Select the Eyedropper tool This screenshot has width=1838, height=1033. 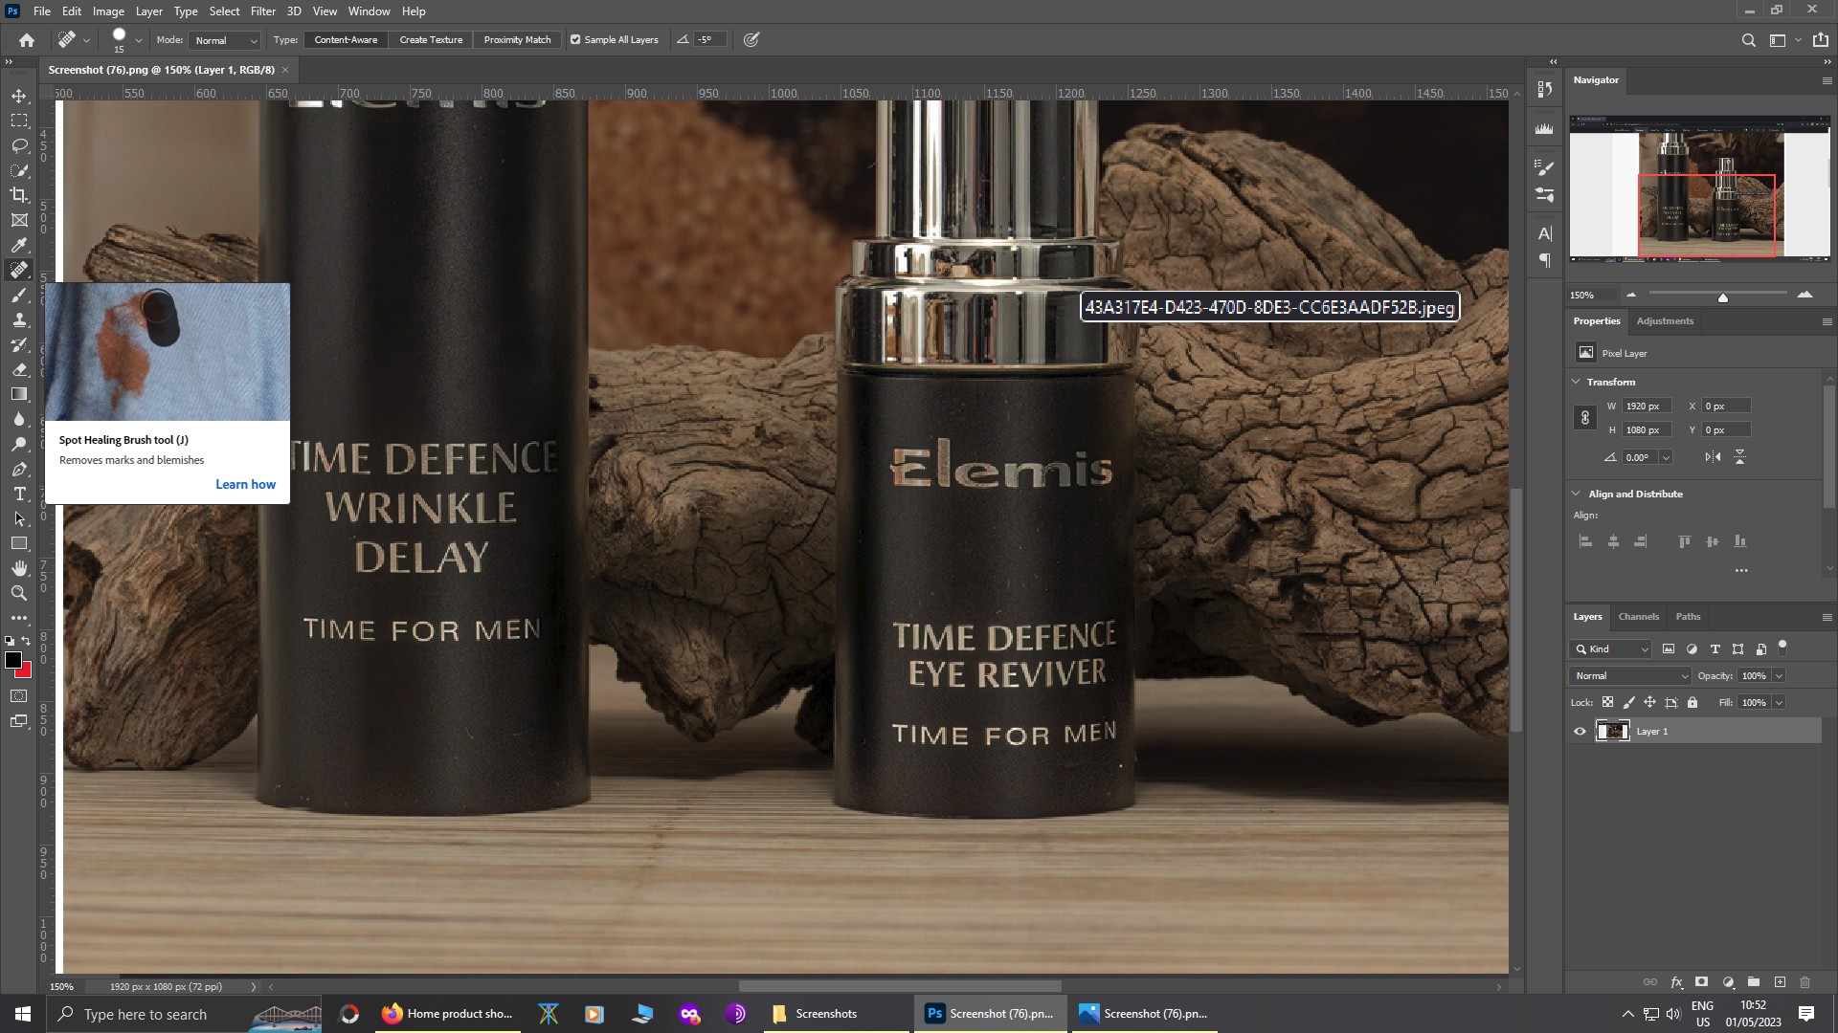19,245
